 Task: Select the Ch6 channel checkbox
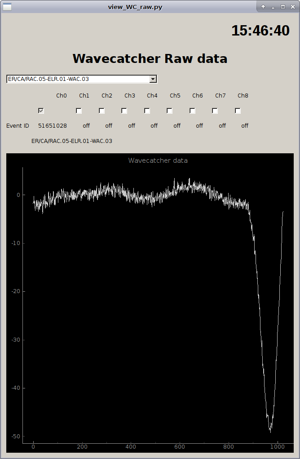[192, 111]
